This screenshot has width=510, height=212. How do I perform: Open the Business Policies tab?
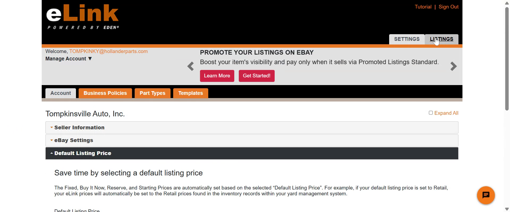[105, 93]
